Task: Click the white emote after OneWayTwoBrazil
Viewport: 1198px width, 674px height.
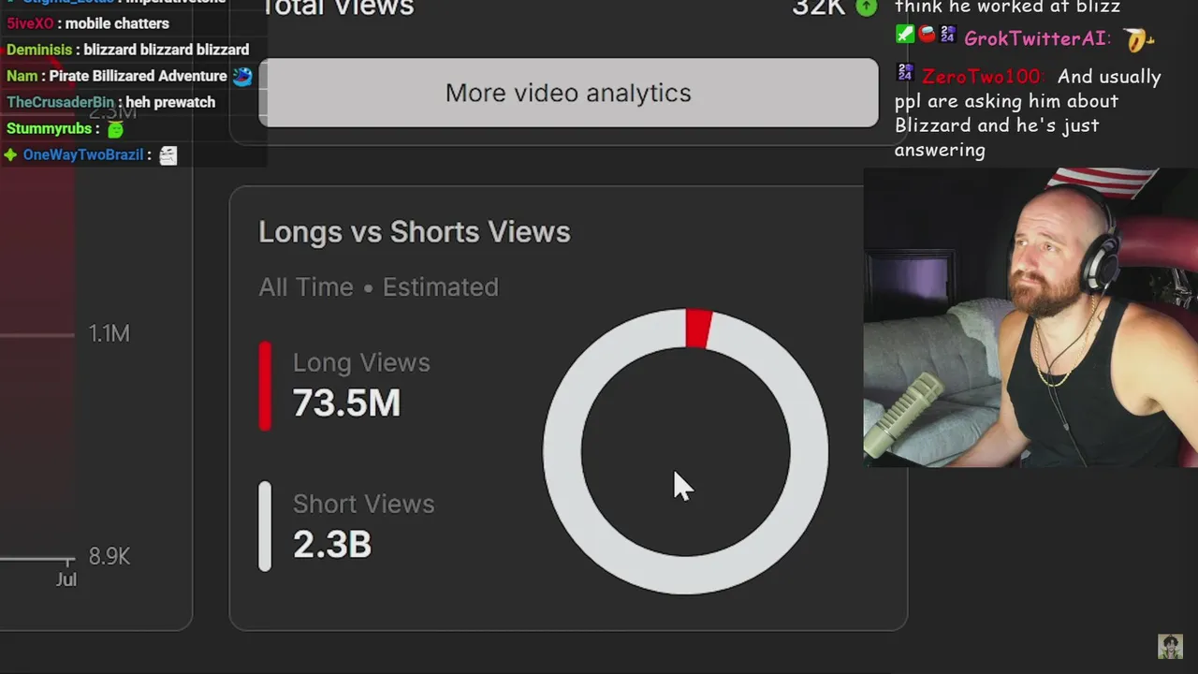Action: 168,155
